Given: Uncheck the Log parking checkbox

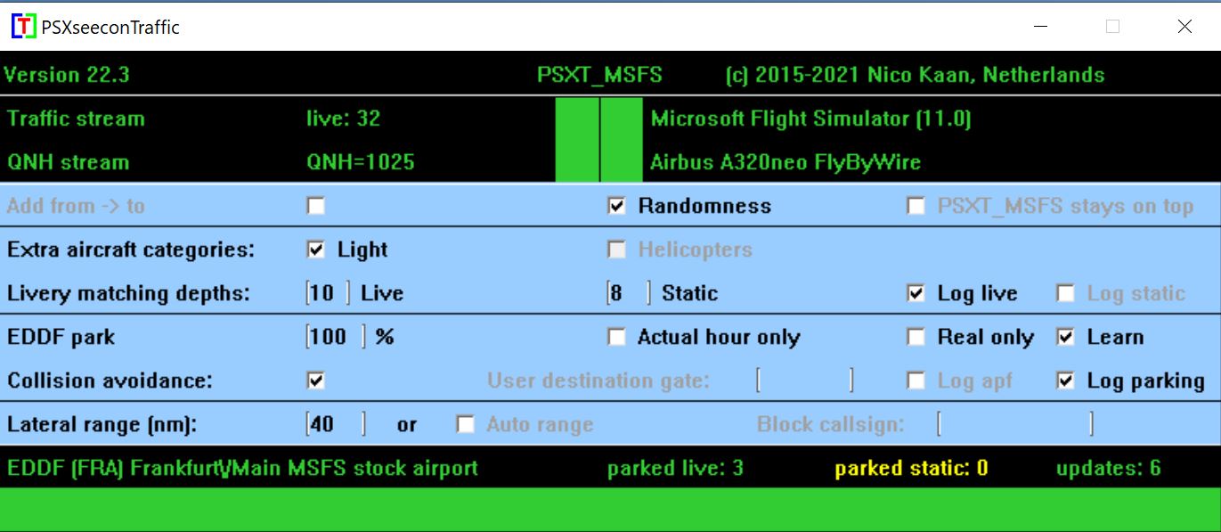Looking at the screenshot, I should coord(1065,381).
